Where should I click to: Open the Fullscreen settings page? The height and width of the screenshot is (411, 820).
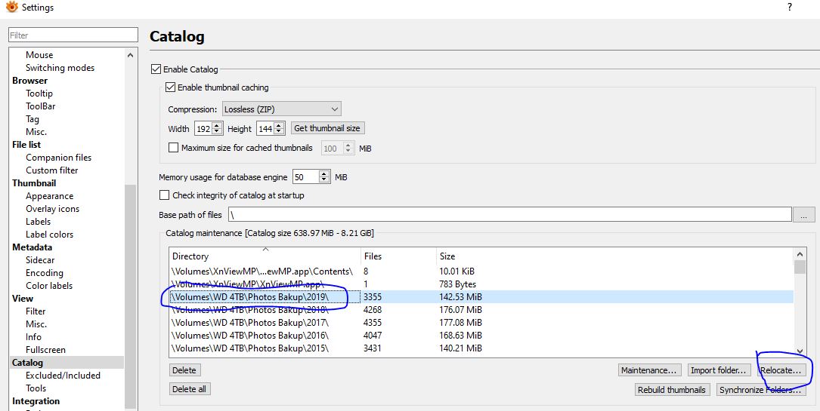click(x=45, y=350)
